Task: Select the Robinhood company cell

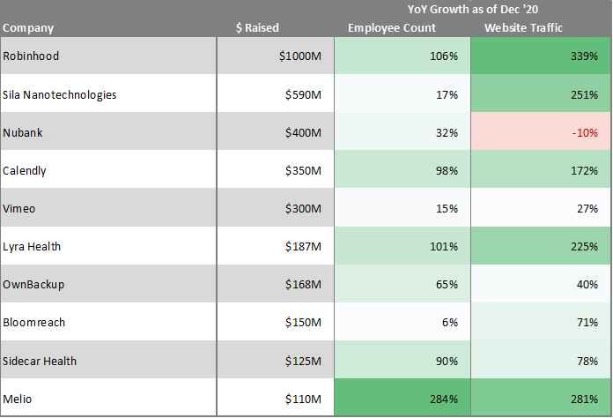Action: coord(108,56)
